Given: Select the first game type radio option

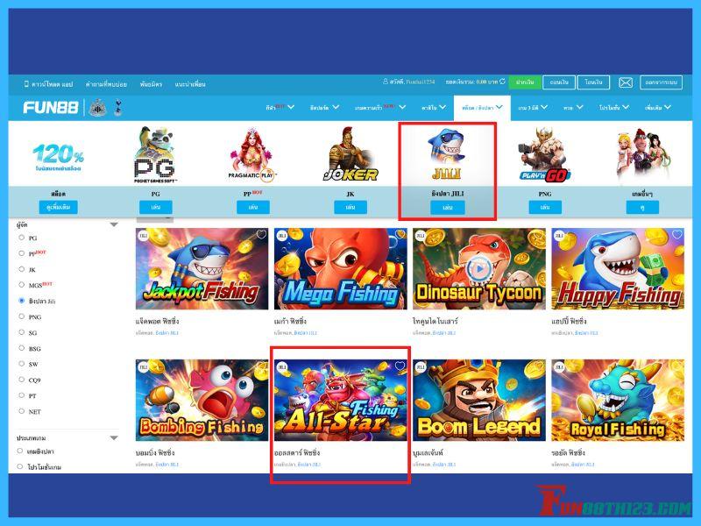Looking at the screenshot, I should tap(19, 451).
